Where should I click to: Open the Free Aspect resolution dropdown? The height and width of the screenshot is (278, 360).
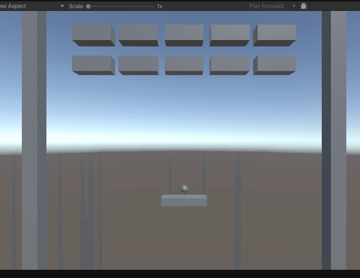coord(32,6)
